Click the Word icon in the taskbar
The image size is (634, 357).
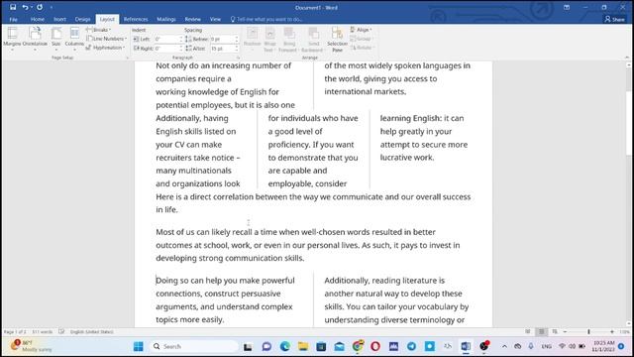(466, 346)
